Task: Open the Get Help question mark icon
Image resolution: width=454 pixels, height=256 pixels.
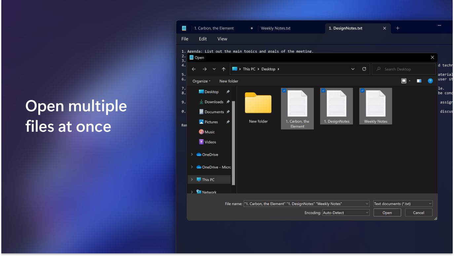Action: point(430,81)
